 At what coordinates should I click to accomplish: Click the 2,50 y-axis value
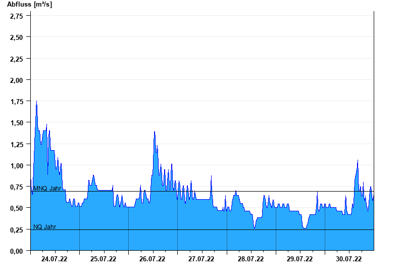pos(17,37)
